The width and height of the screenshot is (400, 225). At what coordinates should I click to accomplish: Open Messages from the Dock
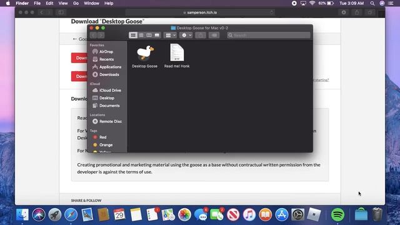point(201,214)
